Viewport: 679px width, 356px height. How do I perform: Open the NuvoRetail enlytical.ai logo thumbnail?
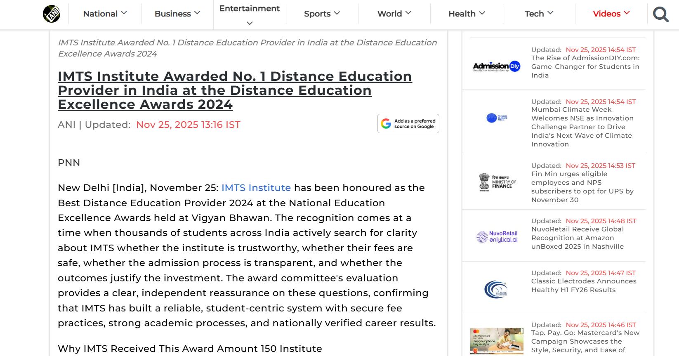[497, 237]
